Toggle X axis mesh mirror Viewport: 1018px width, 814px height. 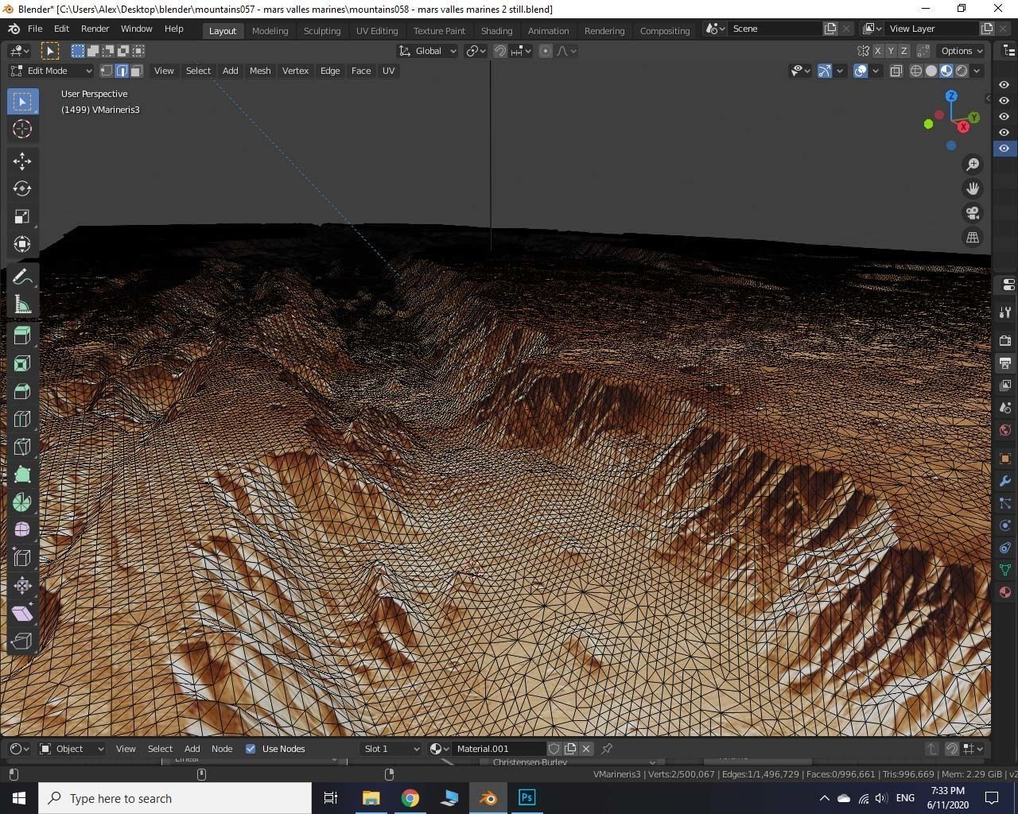coord(878,51)
